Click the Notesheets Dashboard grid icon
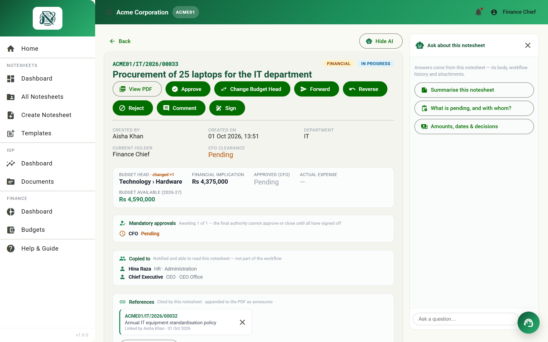Viewport: 548px width, 342px height. coord(11,79)
